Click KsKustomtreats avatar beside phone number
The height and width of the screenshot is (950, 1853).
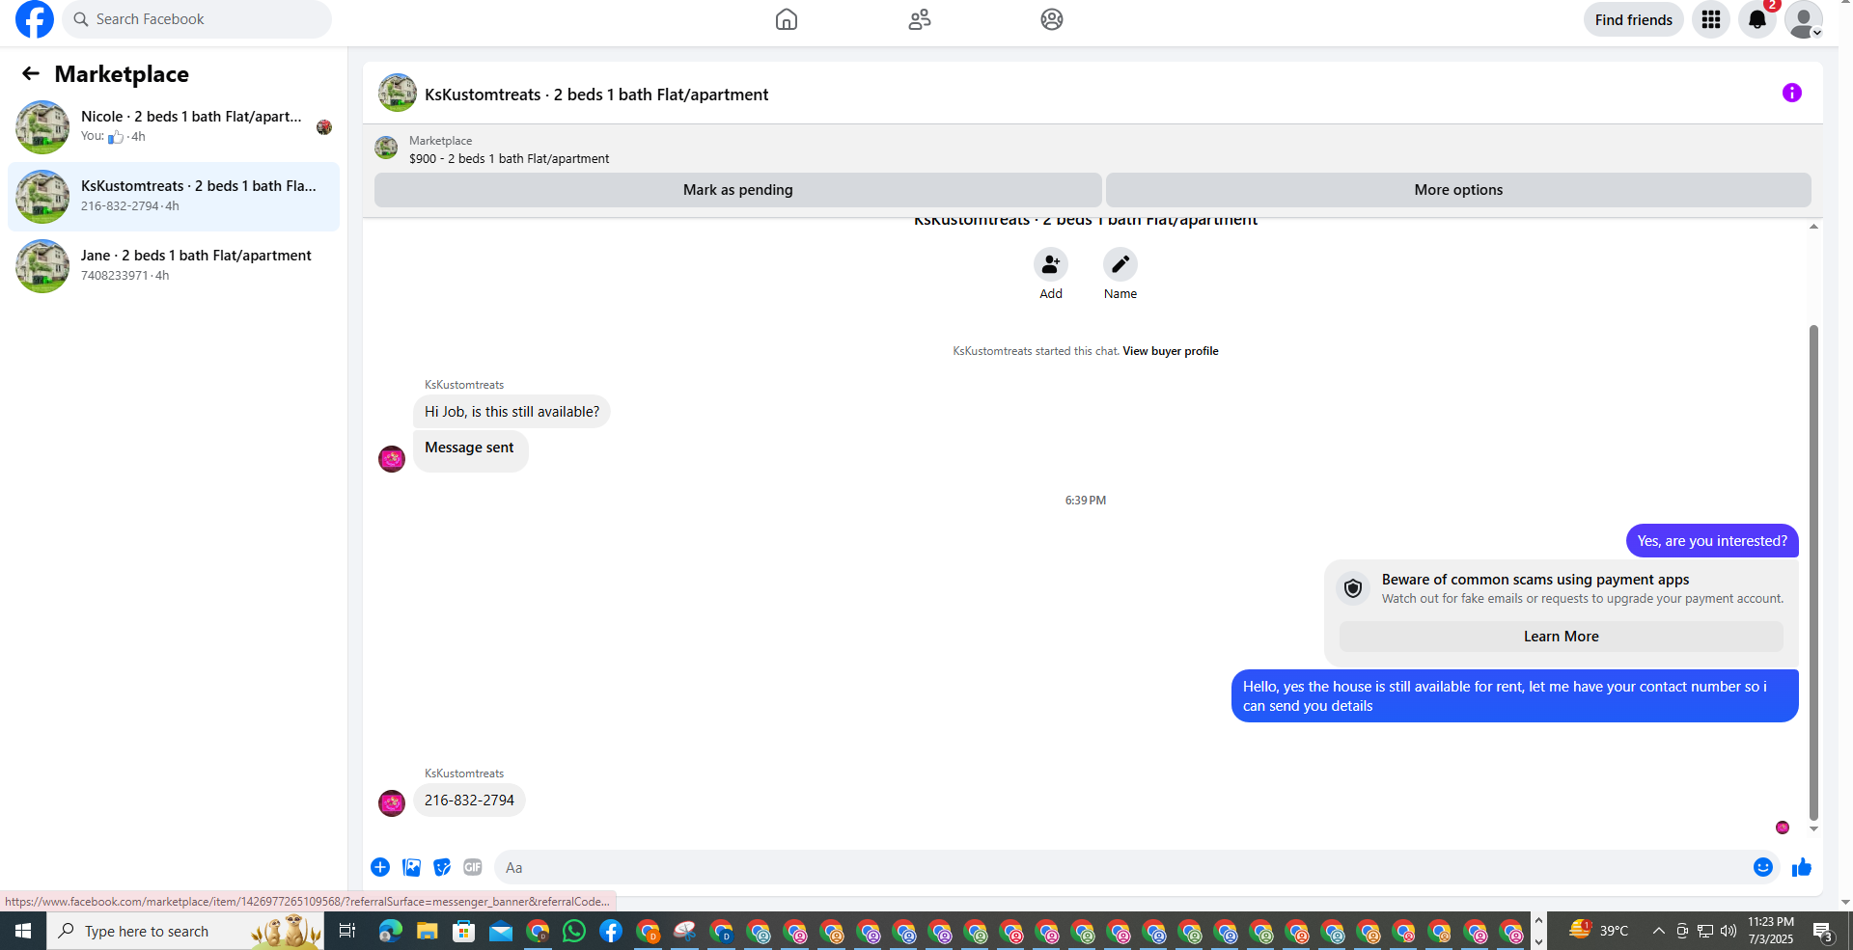tap(392, 803)
